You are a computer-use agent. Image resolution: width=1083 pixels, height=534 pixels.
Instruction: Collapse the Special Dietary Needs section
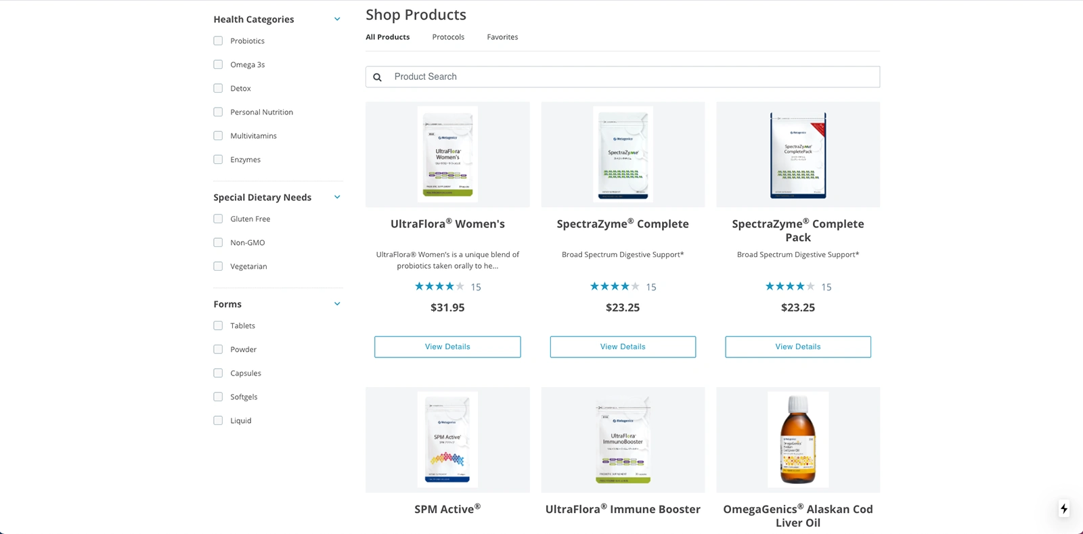click(x=337, y=197)
